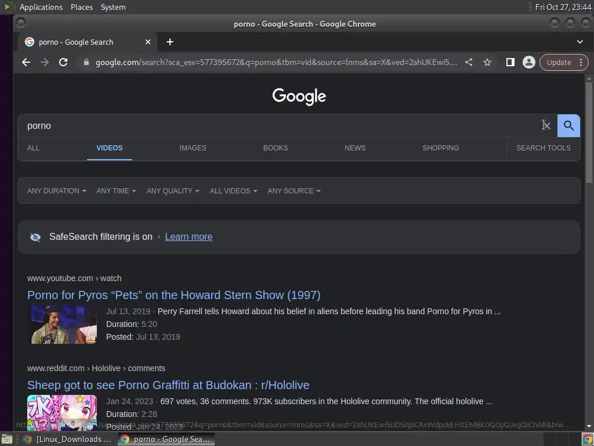Image resolution: width=594 pixels, height=446 pixels.
Task: Select the VIDEOS tab
Action: pos(110,148)
